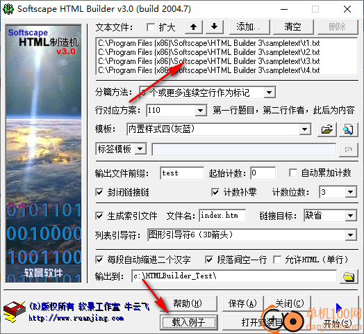Click the move-up arrow button

194,26
